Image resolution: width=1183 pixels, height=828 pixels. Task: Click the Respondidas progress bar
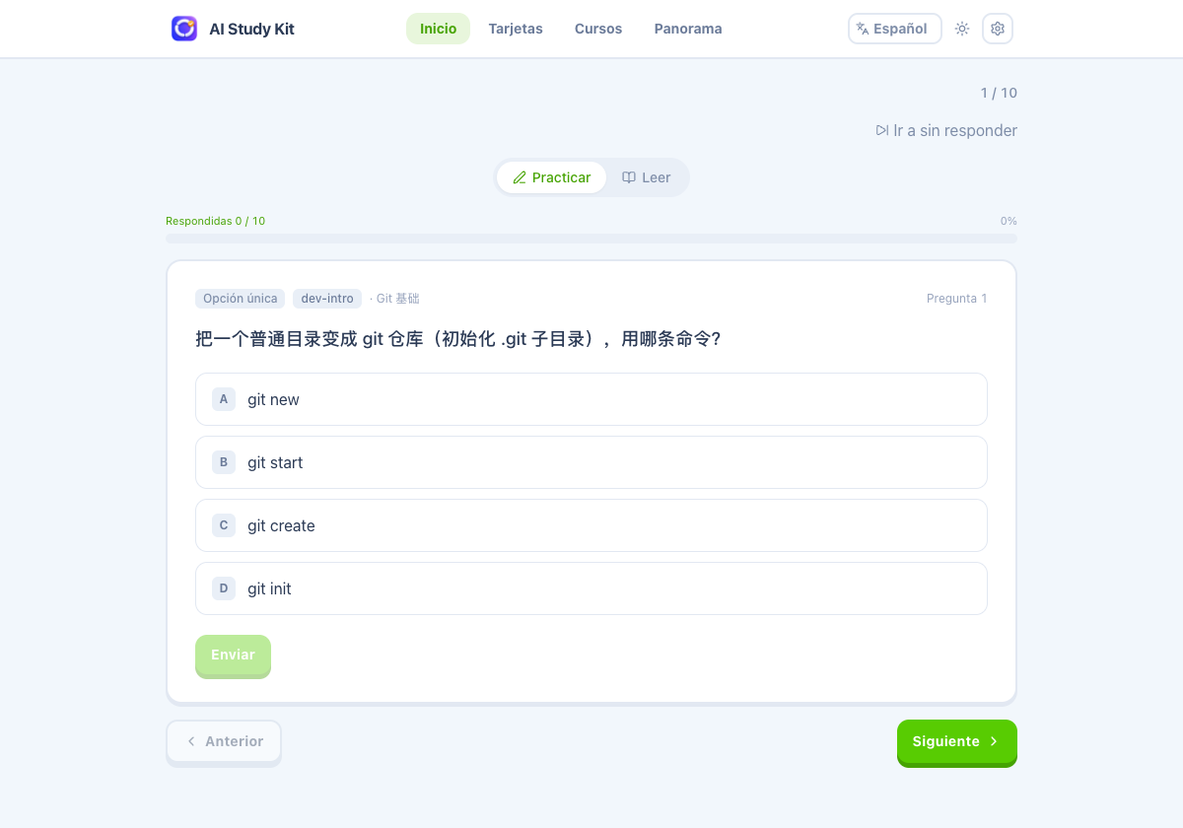point(591,238)
